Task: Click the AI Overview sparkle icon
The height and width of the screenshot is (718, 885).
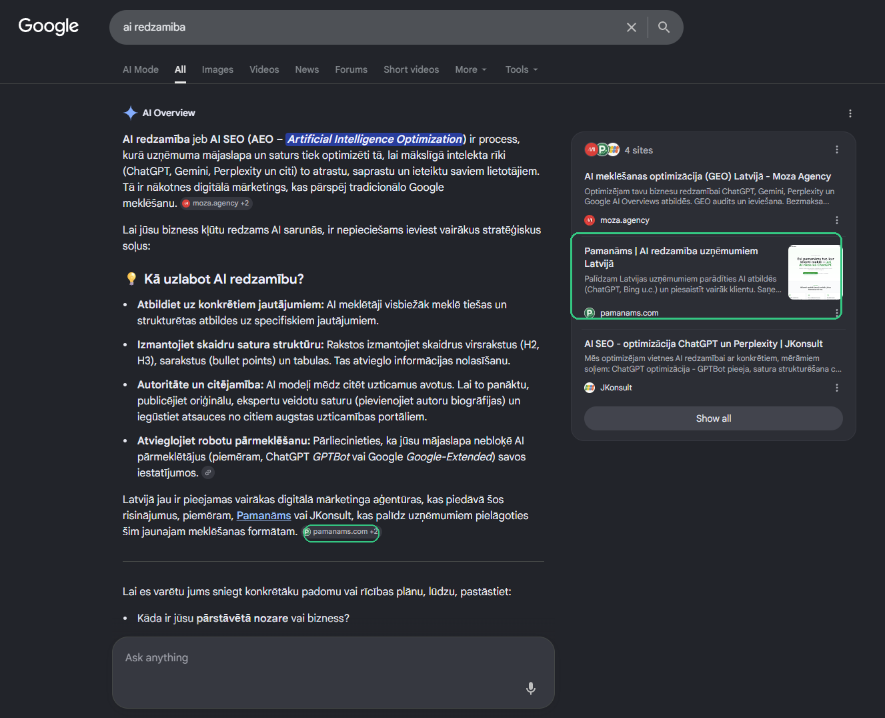Action: (130, 113)
